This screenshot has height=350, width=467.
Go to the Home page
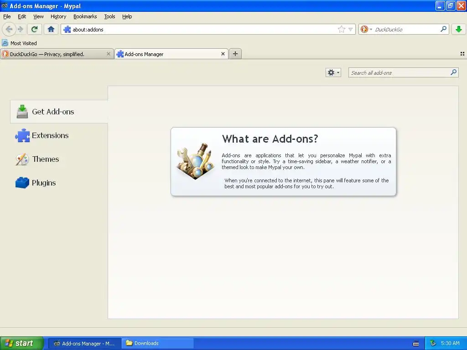[x=51, y=29]
